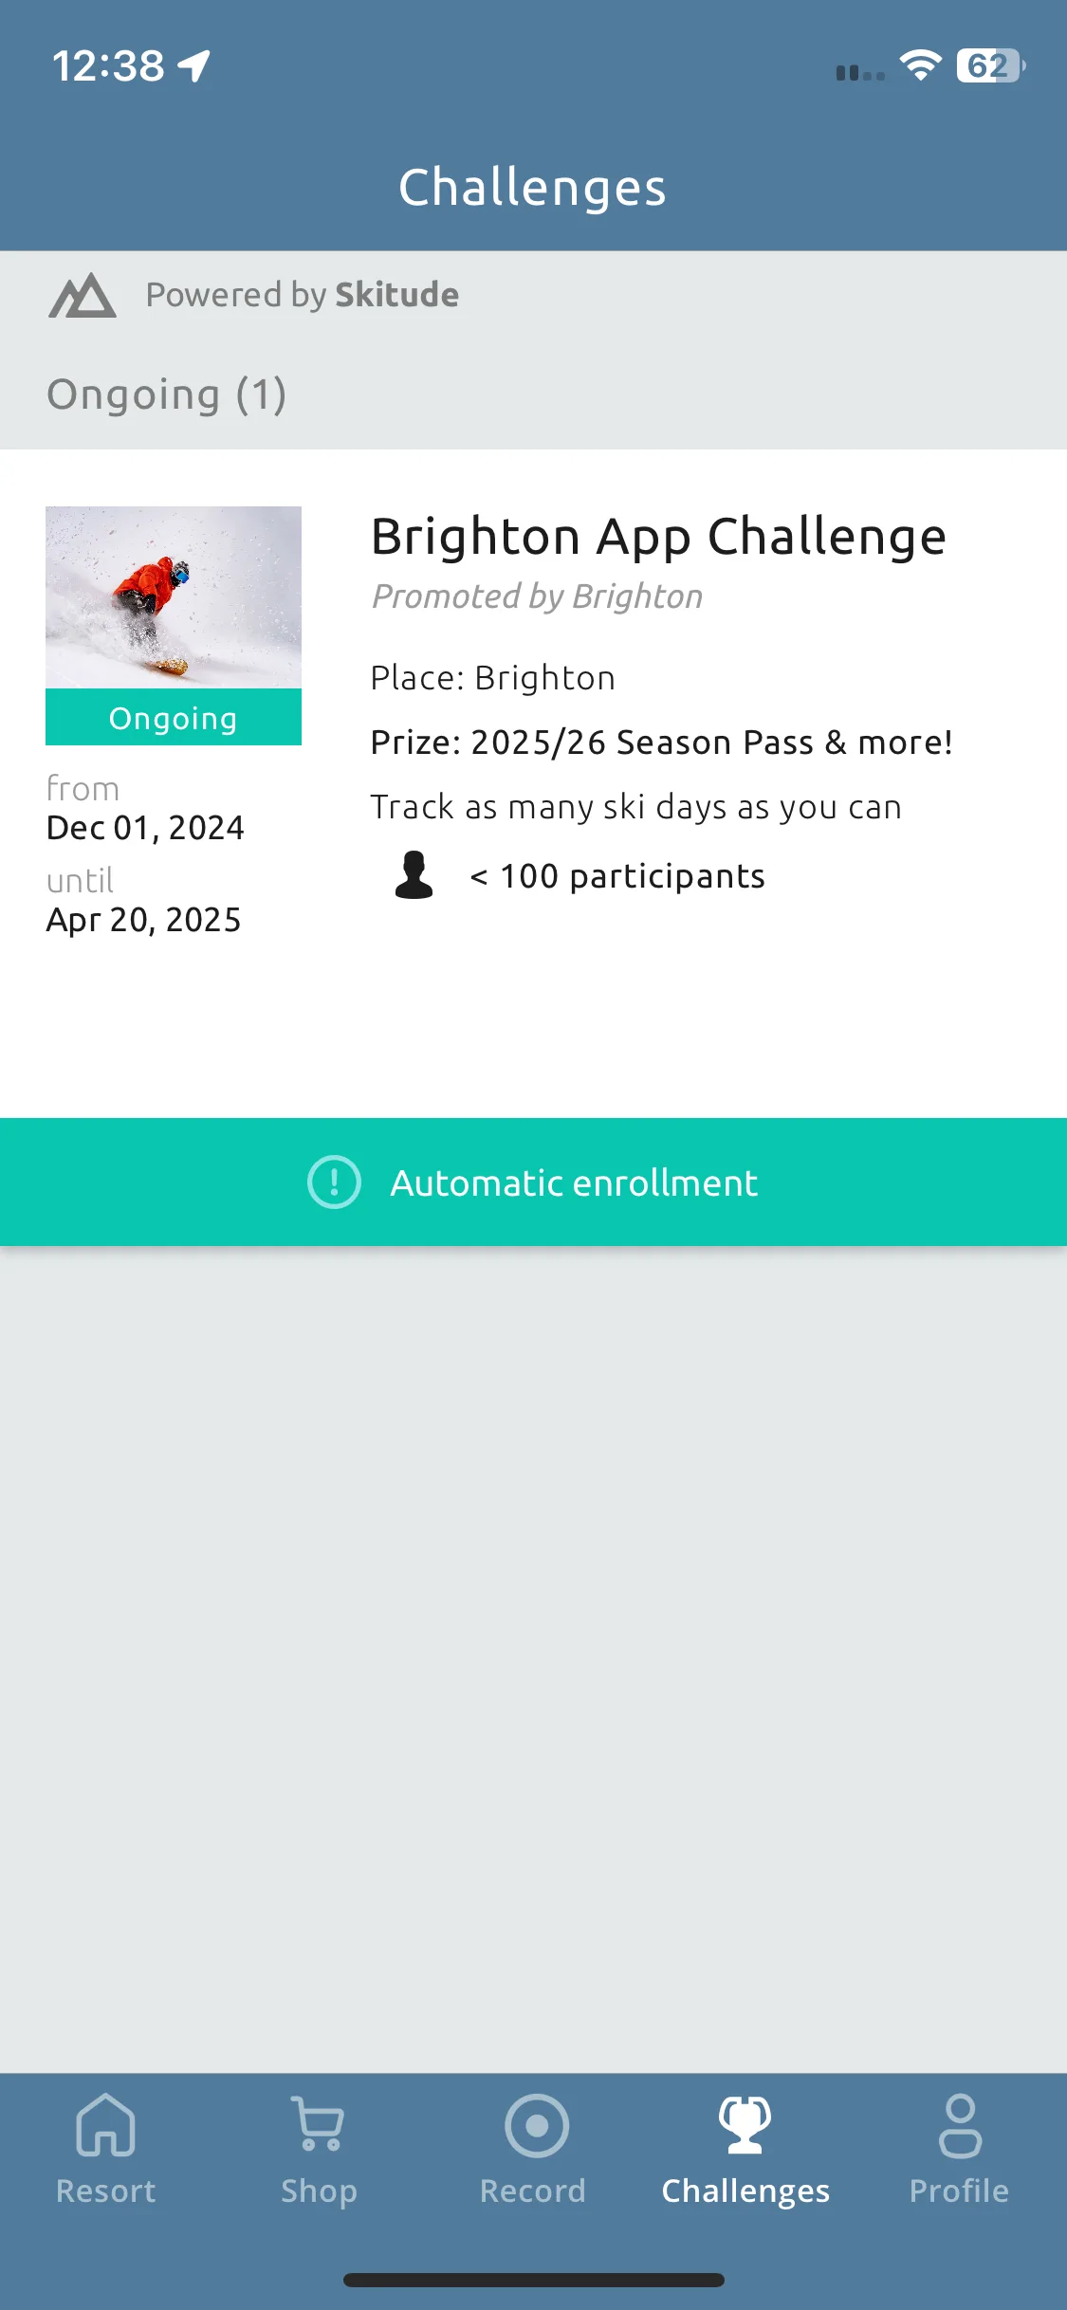1067x2310 pixels.
Task: Tap the location arrow in status bar
Action: coord(194,65)
